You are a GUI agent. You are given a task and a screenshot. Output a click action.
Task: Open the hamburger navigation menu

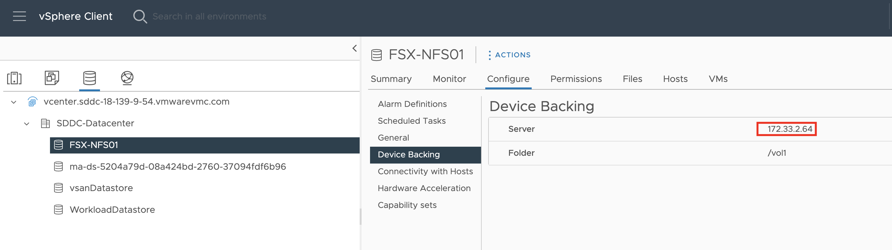coord(19,16)
